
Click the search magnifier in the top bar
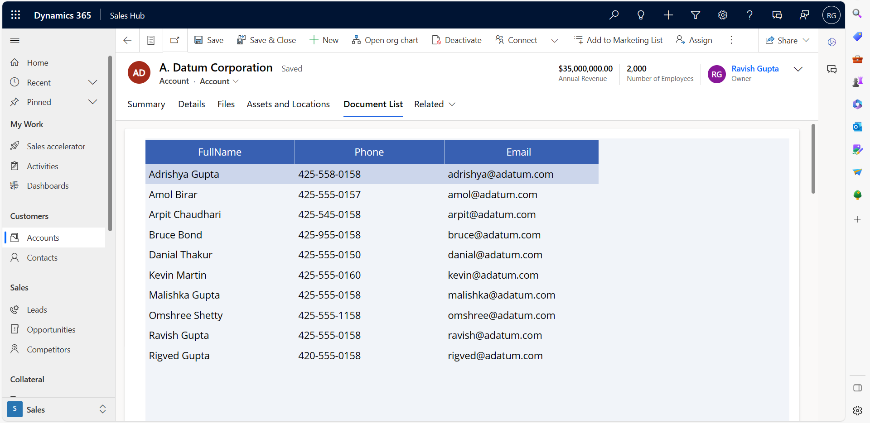[614, 15]
